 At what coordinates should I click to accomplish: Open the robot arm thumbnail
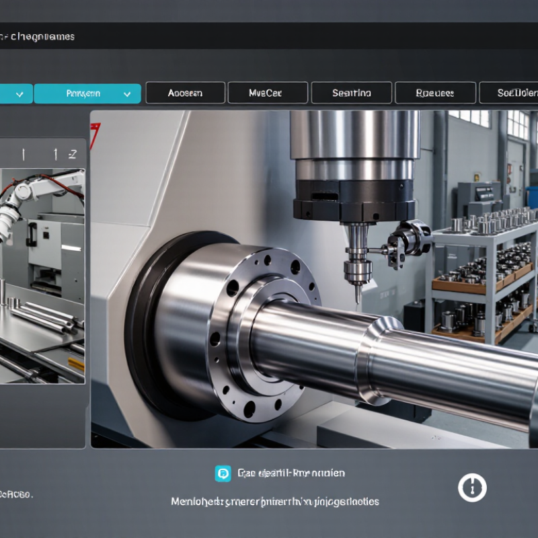[x=42, y=276]
